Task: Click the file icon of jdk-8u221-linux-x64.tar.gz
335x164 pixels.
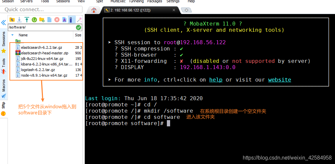Action: [18, 58]
